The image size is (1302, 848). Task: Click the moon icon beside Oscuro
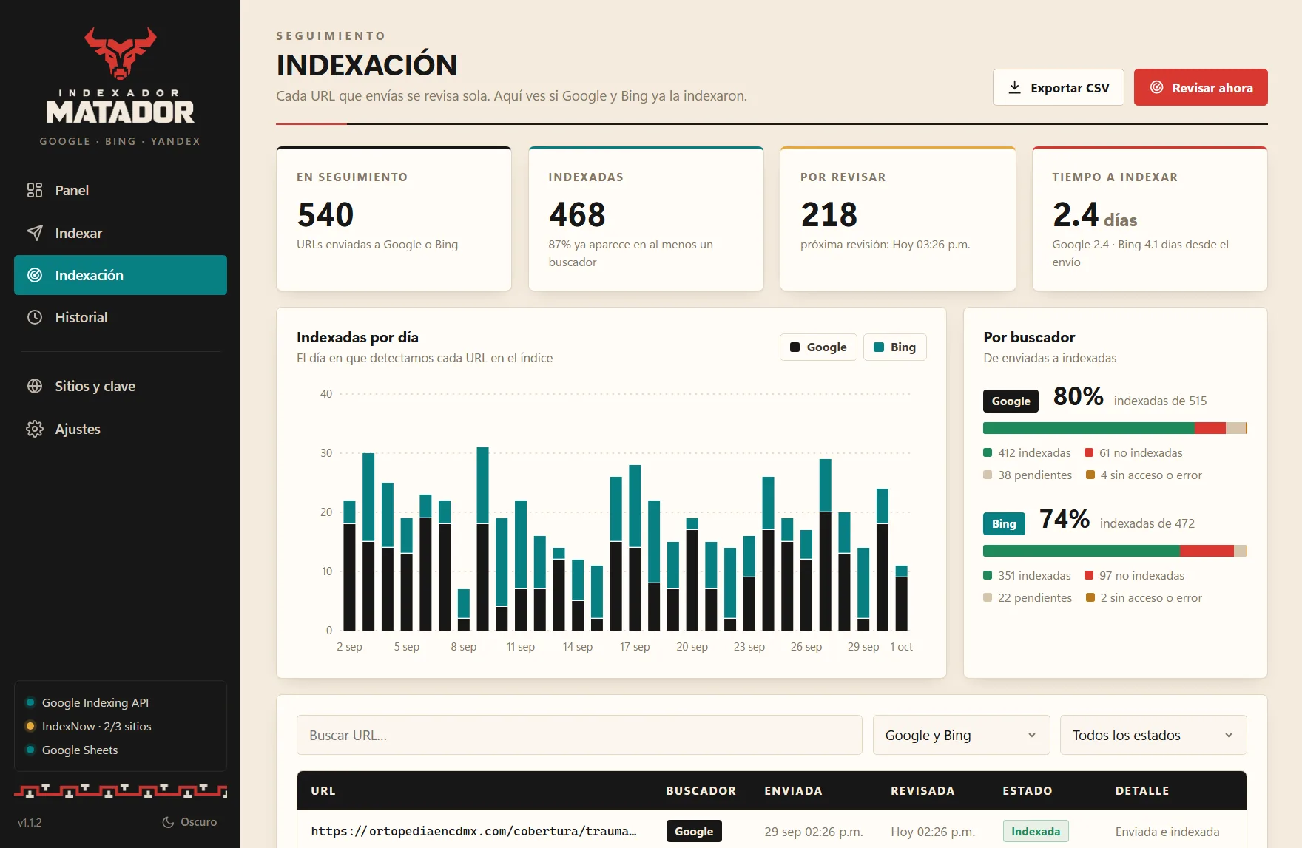(168, 822)
